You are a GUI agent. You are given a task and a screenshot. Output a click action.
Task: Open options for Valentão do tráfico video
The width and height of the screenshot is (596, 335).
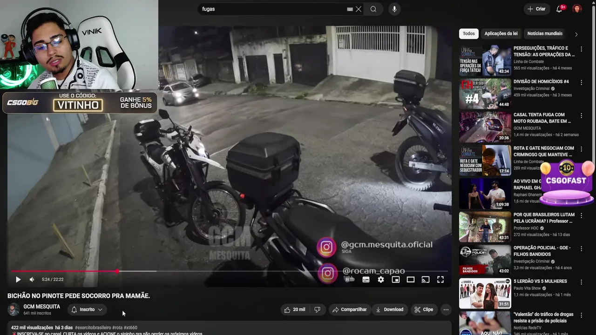581,315
